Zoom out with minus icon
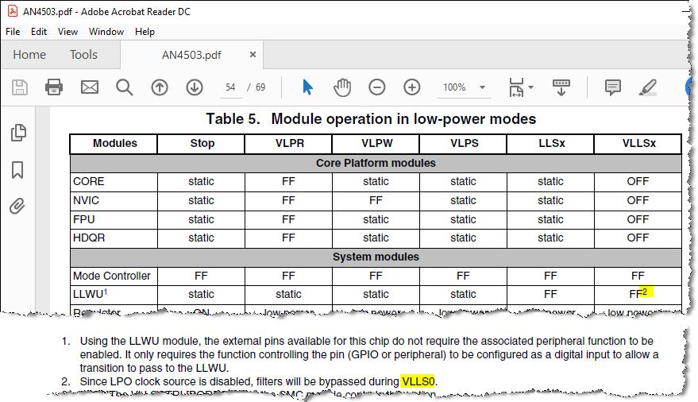The width and height of the screenshot is (698, 402). [x=377, y=87]
